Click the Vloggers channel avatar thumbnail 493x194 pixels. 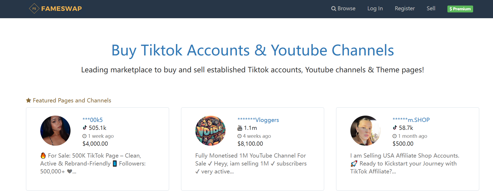(210, 131)
